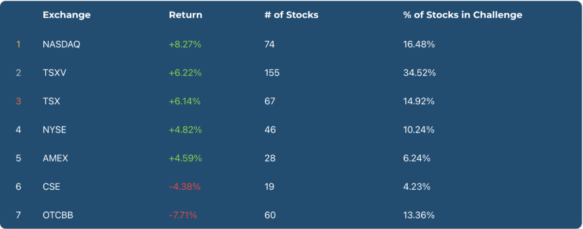The width and height of the screenshot is (583, 229).
Task: Select the 16.48% NASDAQ challenge share
Action: [419, 45]
